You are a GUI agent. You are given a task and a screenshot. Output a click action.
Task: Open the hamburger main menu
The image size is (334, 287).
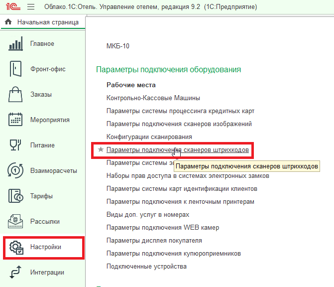pos(31,7)
